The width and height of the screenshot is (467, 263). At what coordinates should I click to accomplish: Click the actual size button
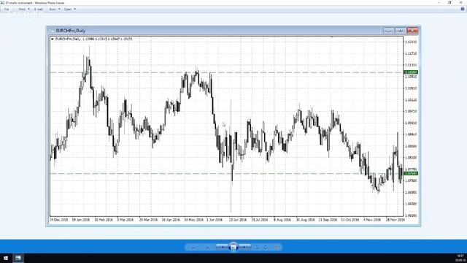click(x=208, y=247)
